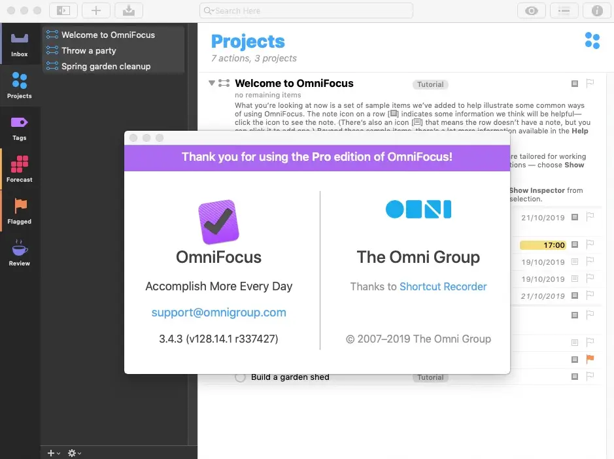
Task: Click the "7 actions, 3 projects" summary text
Action: pyautogui.click(x=254, y=58)
